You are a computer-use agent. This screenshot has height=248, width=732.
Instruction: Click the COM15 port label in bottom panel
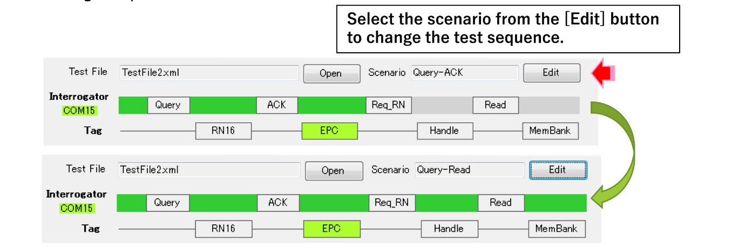coord(76,208)
